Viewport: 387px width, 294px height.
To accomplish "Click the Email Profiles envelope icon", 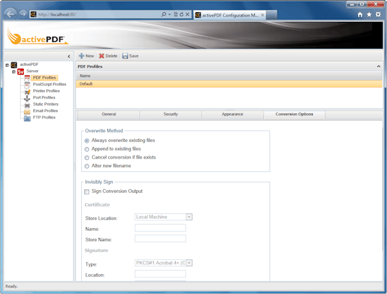I will coord(27,112).
